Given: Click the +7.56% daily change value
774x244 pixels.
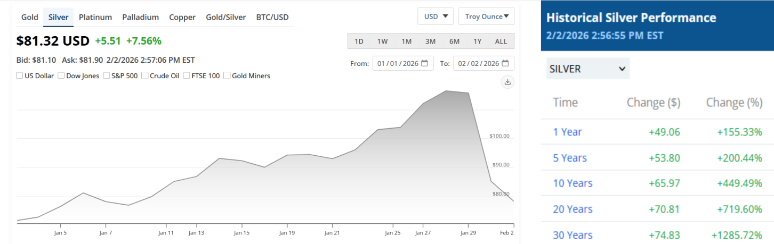Looking at the screenshot, I should click(x=143, y=41).
